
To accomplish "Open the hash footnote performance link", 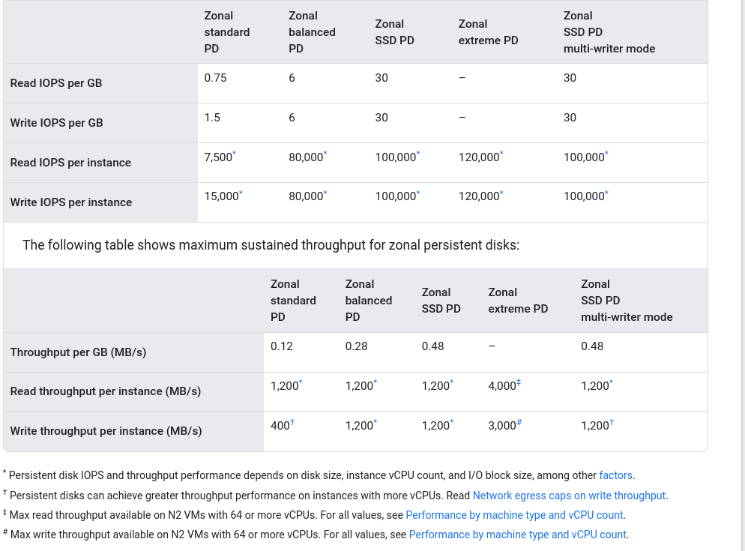I will pyautogui.click(x=517, y=535).
